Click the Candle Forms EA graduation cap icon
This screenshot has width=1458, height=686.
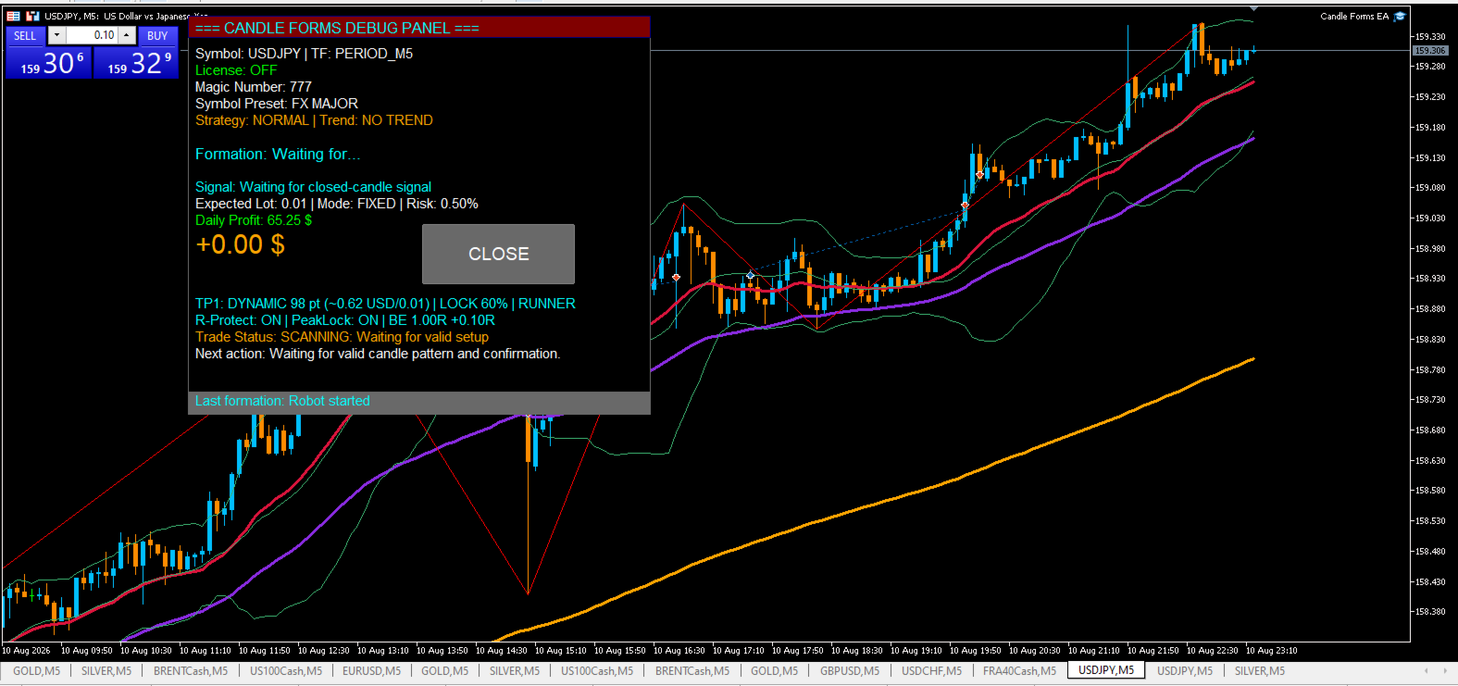point(1400,16)
